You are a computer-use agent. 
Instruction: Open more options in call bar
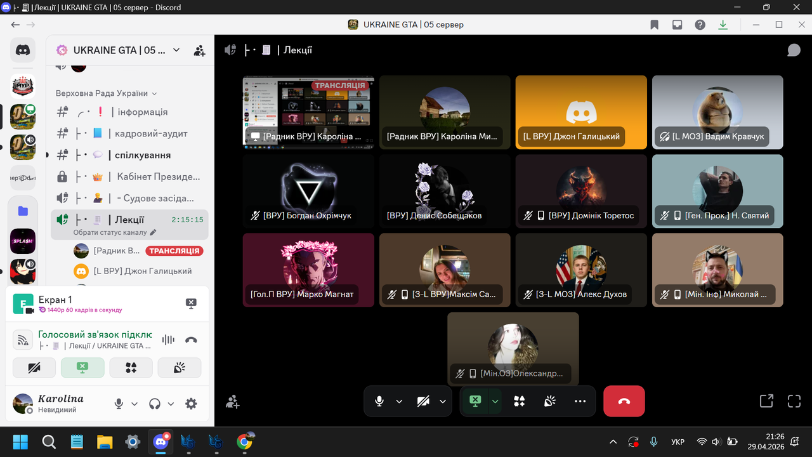580,401
